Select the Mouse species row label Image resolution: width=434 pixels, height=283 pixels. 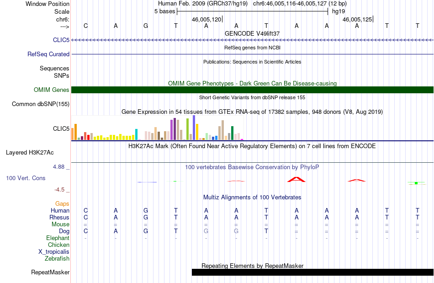(60, 224)
